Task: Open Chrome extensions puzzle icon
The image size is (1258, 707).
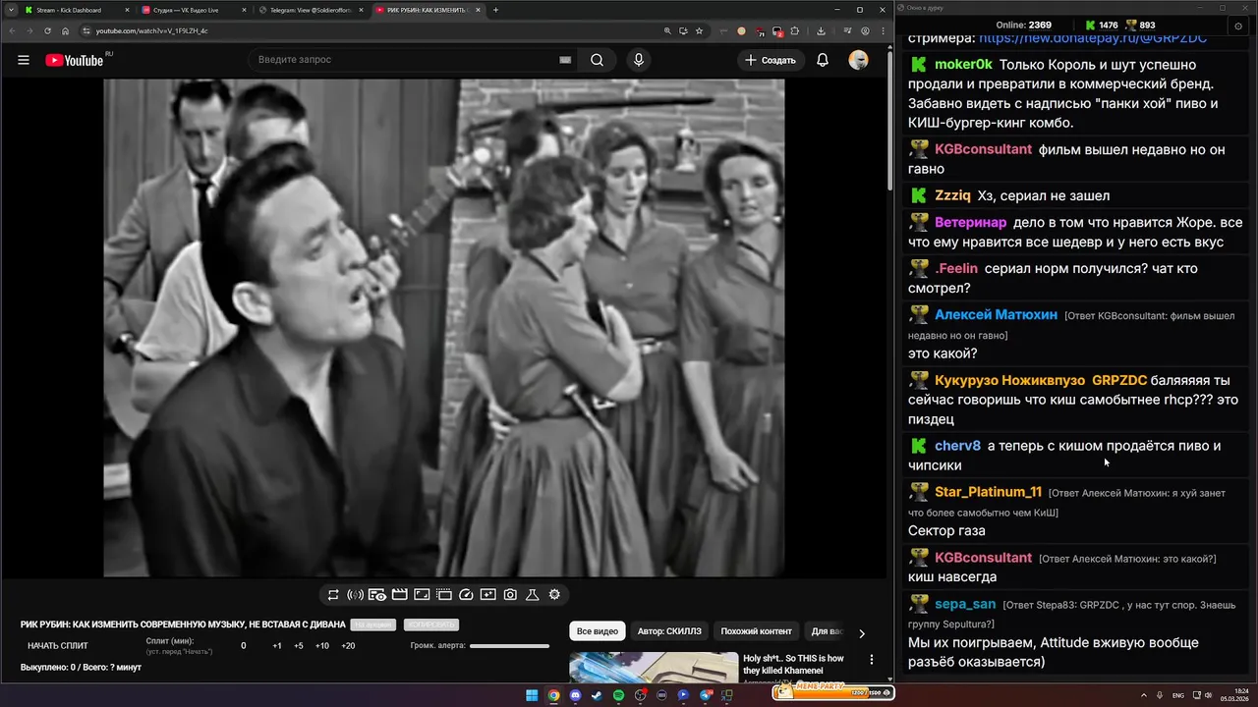Action: [x=794, y=30]
